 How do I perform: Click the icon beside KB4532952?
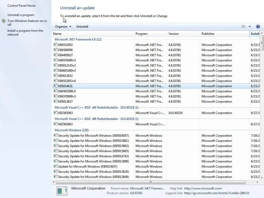56,45
